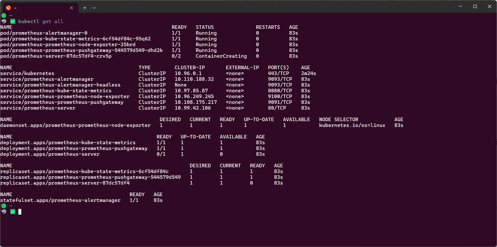Click statefulset.apps/prometheus-alertmanager
This screenshot has height=247, width=497.
coord(60,200)
